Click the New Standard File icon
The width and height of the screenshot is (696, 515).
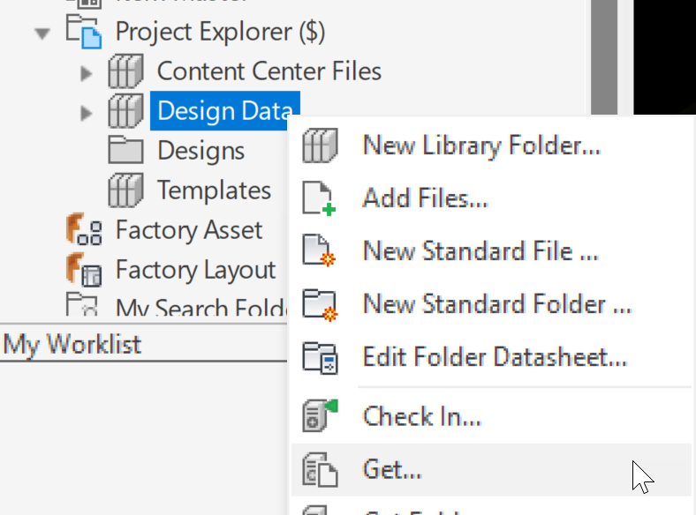(320, 251)
